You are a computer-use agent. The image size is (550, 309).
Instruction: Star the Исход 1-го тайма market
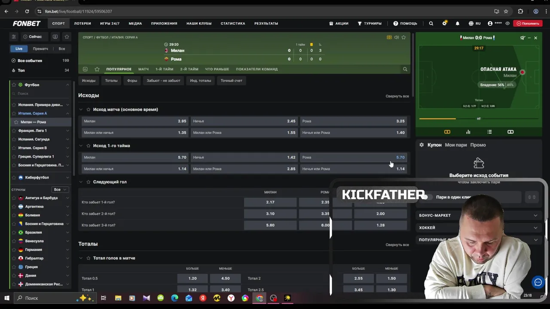click(89, 146)
